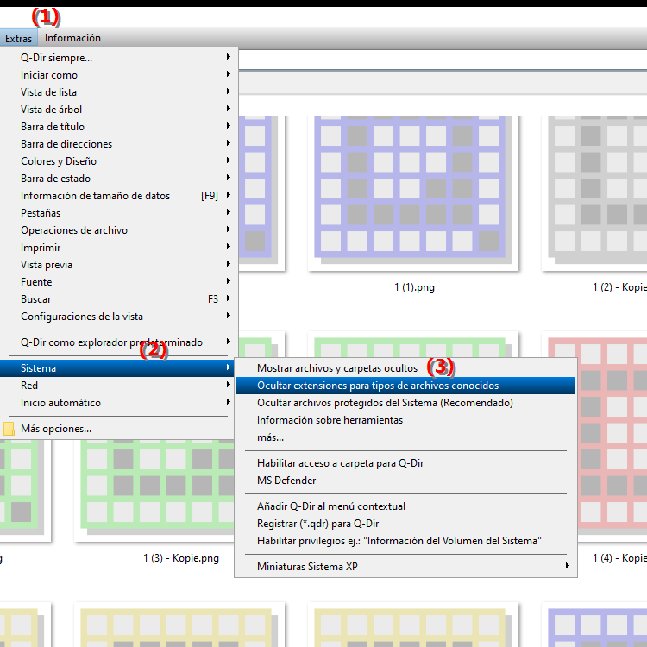
Task: Open Barra de título submenu
Action: pyautogui.click(x=119, y=127)
